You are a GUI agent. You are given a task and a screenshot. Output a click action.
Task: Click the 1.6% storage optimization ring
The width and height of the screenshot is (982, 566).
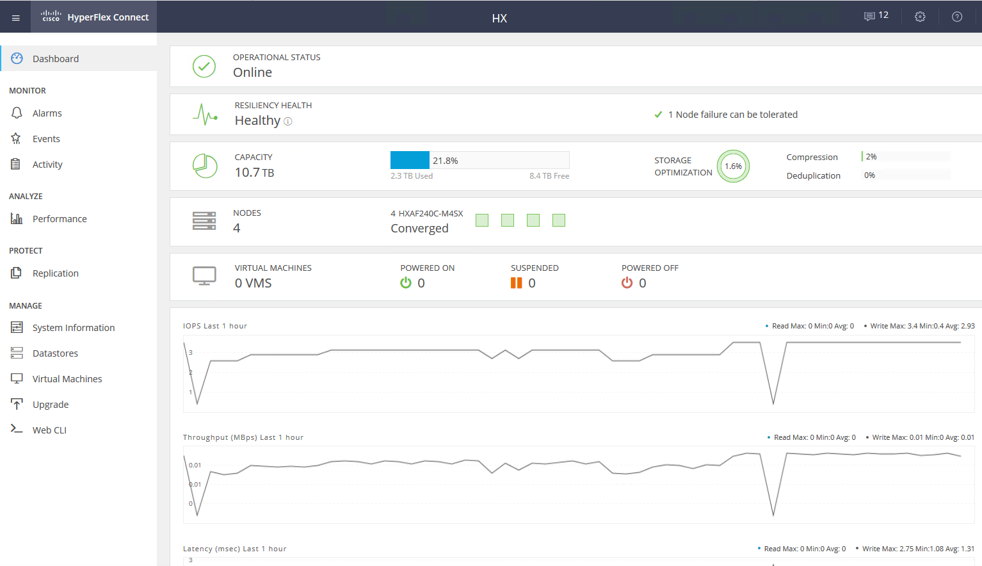(733, 166)
